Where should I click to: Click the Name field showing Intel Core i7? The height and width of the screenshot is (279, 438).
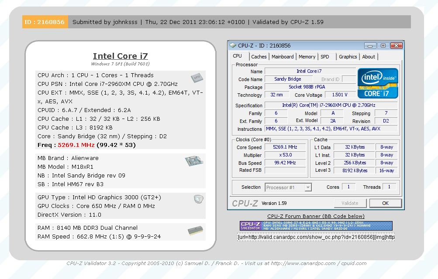(310, 71)
